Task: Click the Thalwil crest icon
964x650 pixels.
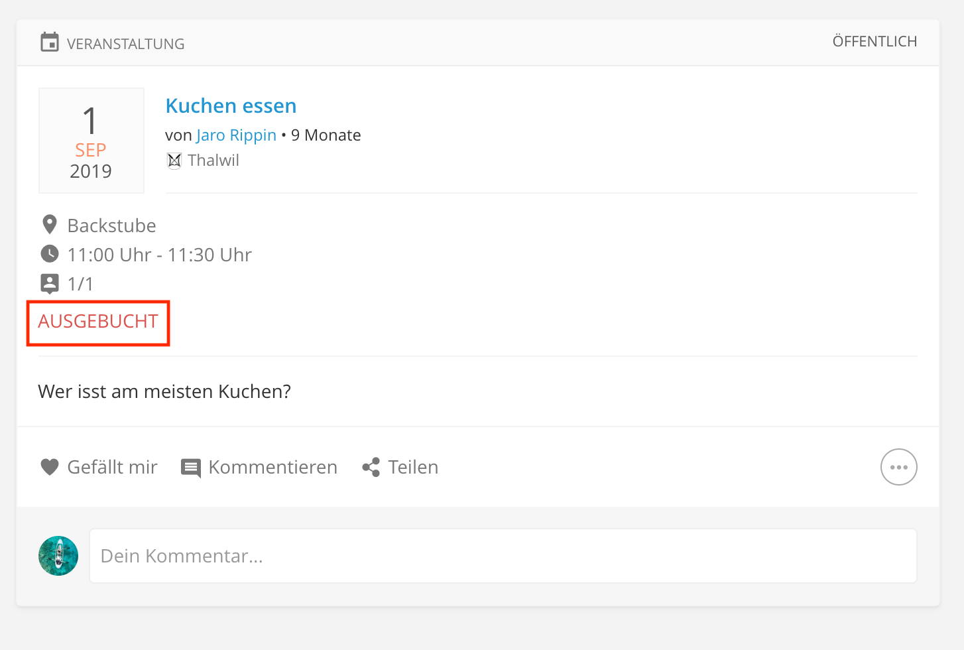Action: [174, 161]
